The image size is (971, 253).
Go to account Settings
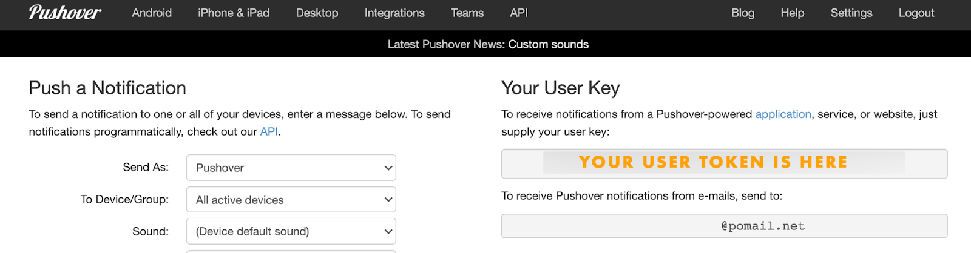pos(851,13)
